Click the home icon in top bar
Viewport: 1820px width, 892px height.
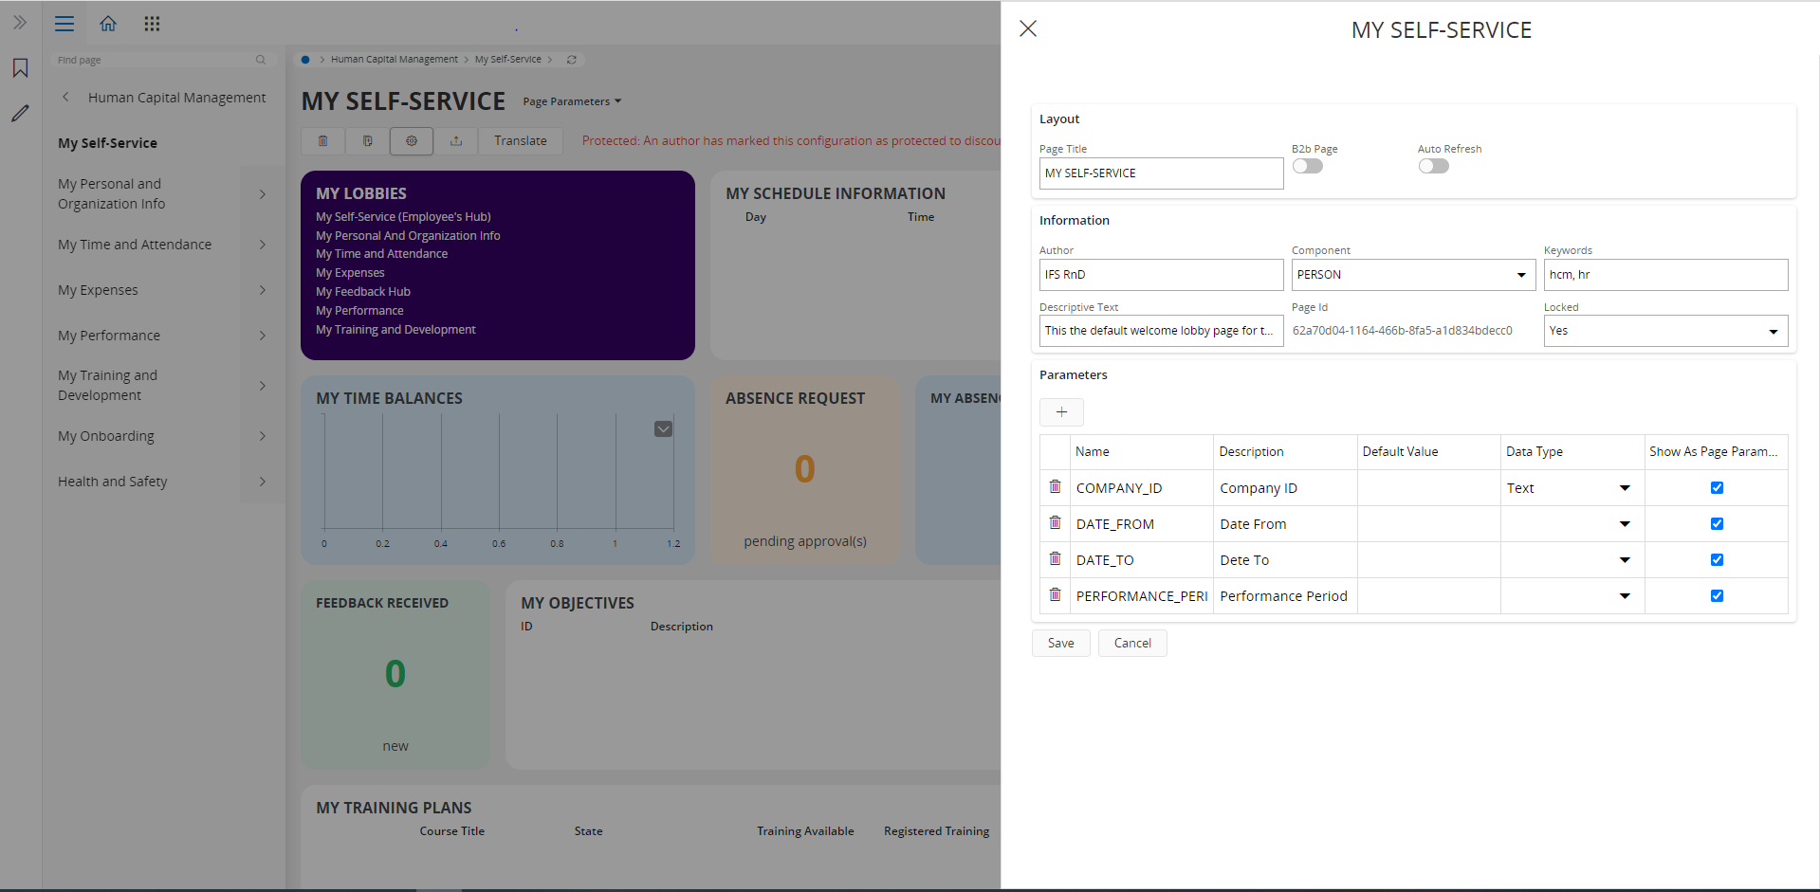pyautogui.click(x=108, y=24)
